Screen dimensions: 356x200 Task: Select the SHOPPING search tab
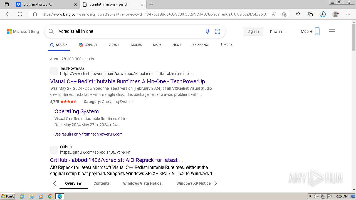coord(200,45)
